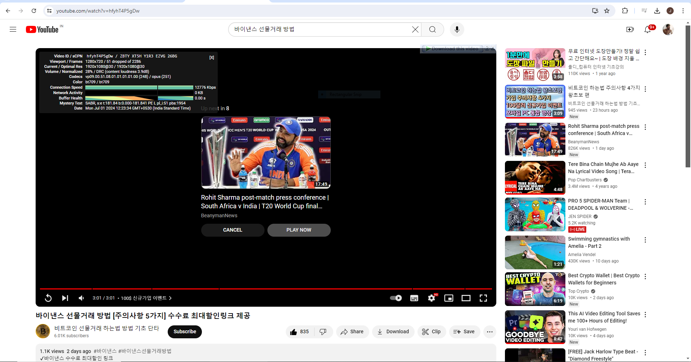The width and height of the screenshot is (691, 362).
Task: Click the 'Download this video' extension bar
Action: 452,49
